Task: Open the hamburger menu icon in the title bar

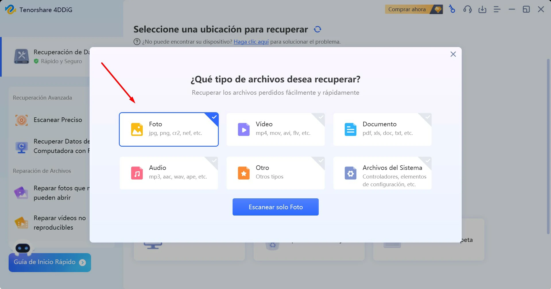Action: (x=497, y=9)
